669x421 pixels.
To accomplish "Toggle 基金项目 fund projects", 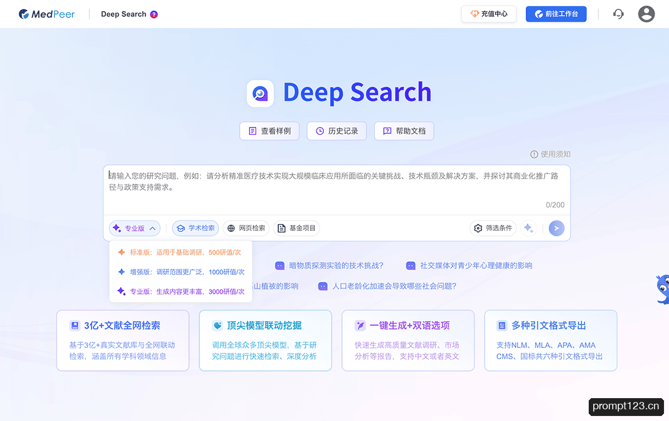I will point(297,228).
